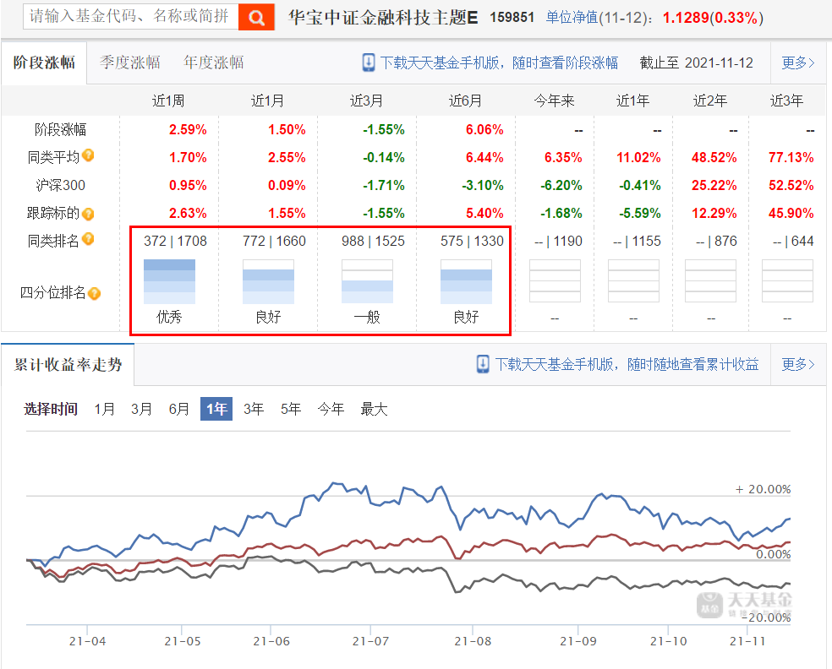Screen dimensions: 832x669
Task: Click the 近3月 quartile bar chart
Action: tap(367, 281)
